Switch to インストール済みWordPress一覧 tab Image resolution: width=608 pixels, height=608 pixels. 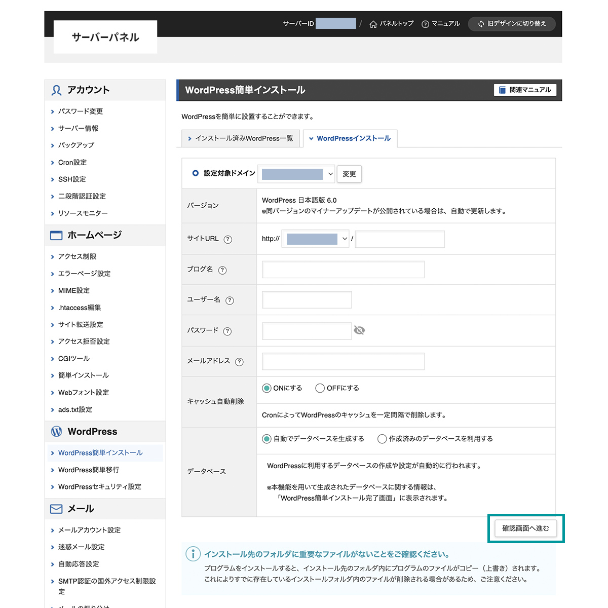[x=241, y=138]
